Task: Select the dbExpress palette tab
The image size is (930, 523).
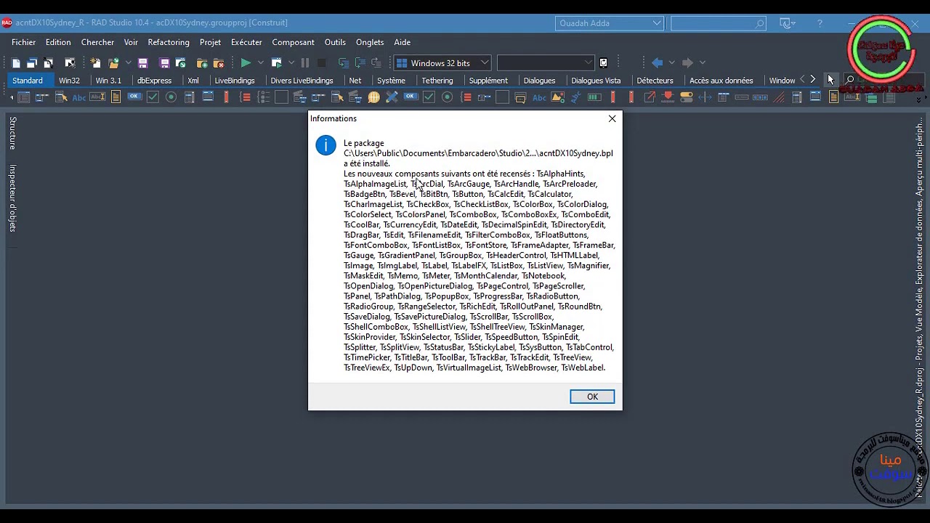Action: (x=154, y=81)
